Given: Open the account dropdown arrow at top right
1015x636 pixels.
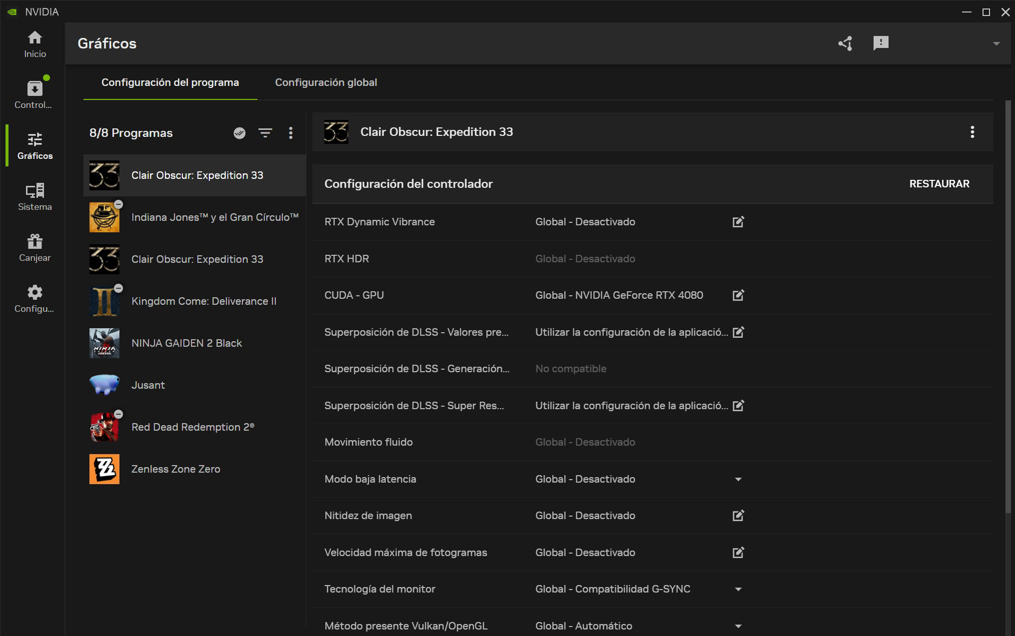Looking at the screenshot, I should 996,43.
